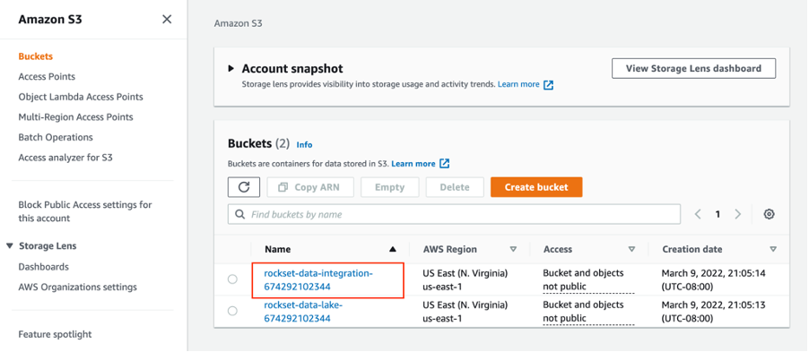Viewport: 809px width, 352px height.
Task: Click the refresh buckets icon button
Action: click(244, 187)
